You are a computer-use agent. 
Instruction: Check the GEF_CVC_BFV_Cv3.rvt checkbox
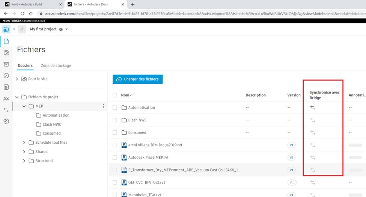[x=114, y=182]
